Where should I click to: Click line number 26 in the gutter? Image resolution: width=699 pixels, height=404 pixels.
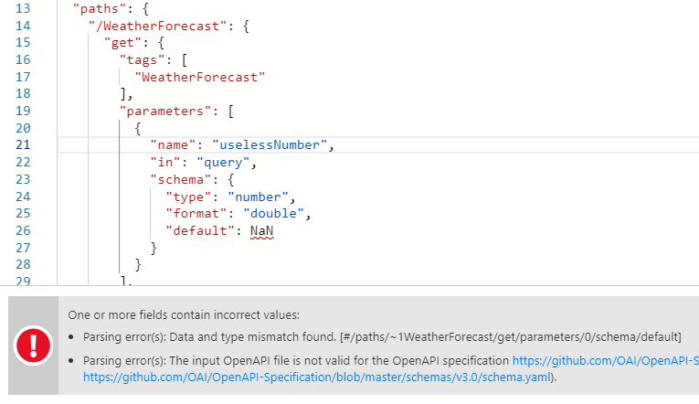(x=23, y=231)
